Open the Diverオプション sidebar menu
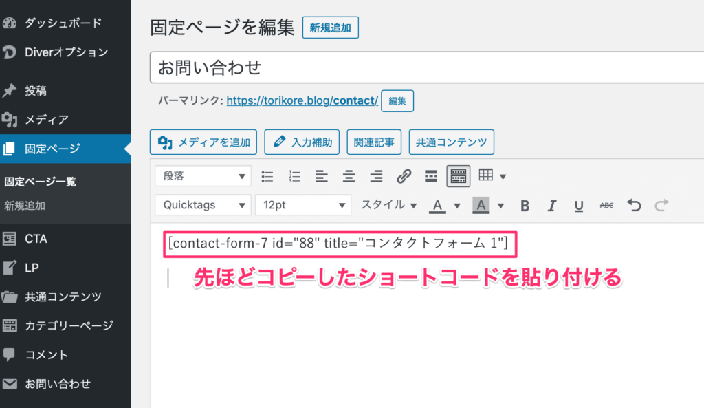Viewport: 704px width, 408px height. 66,52
